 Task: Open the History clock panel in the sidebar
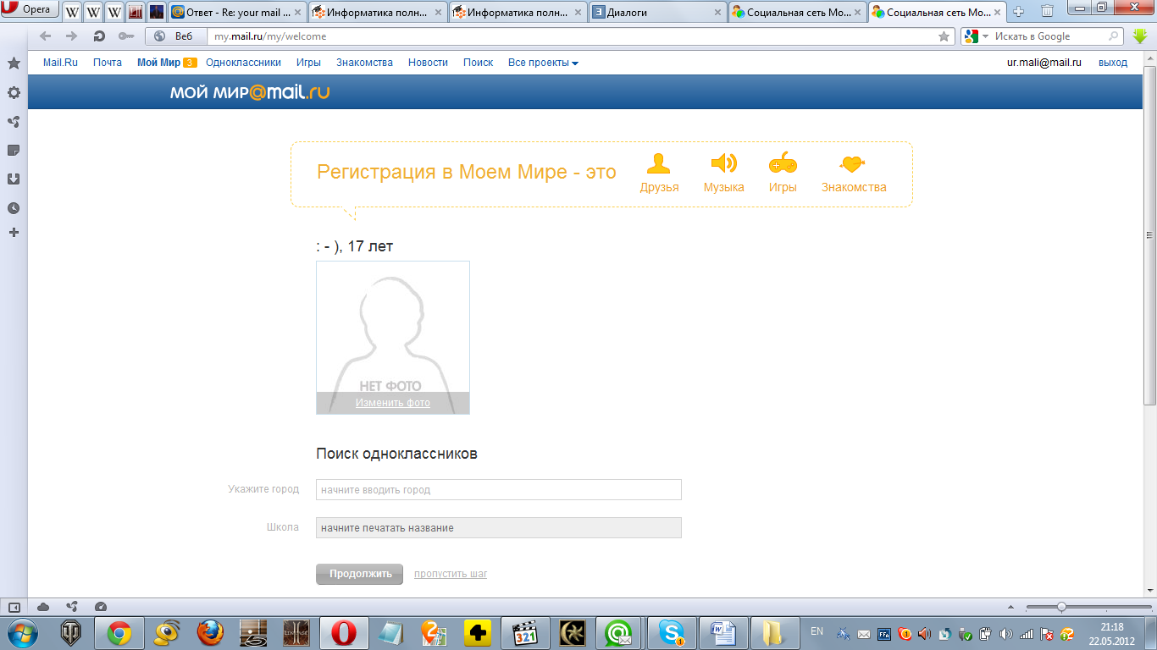(x=14, y=207)
